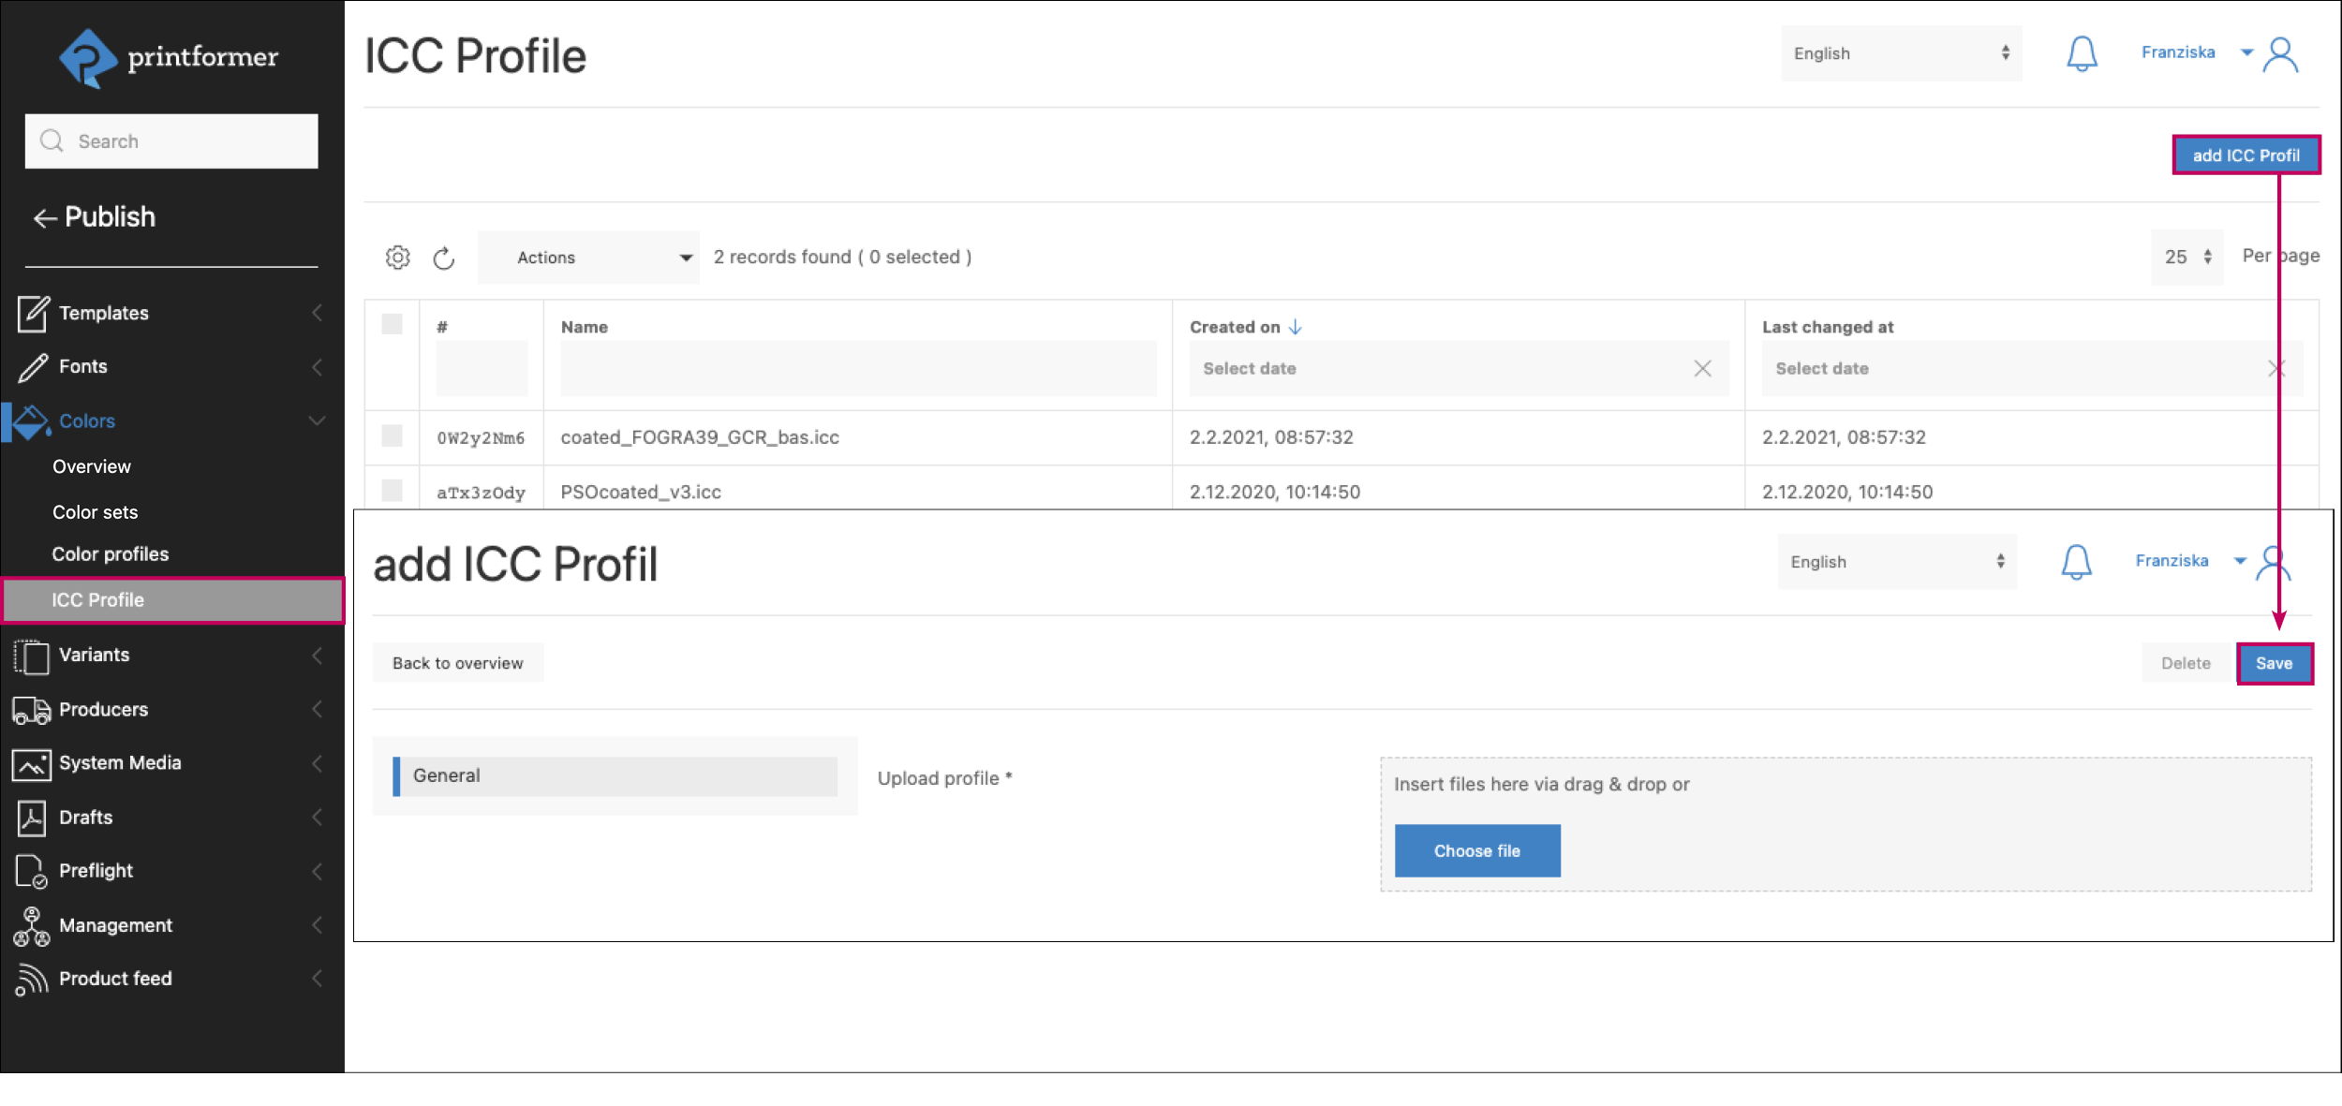Click the Product feed icon
2342x1106 pixels.
coord(32,979)
